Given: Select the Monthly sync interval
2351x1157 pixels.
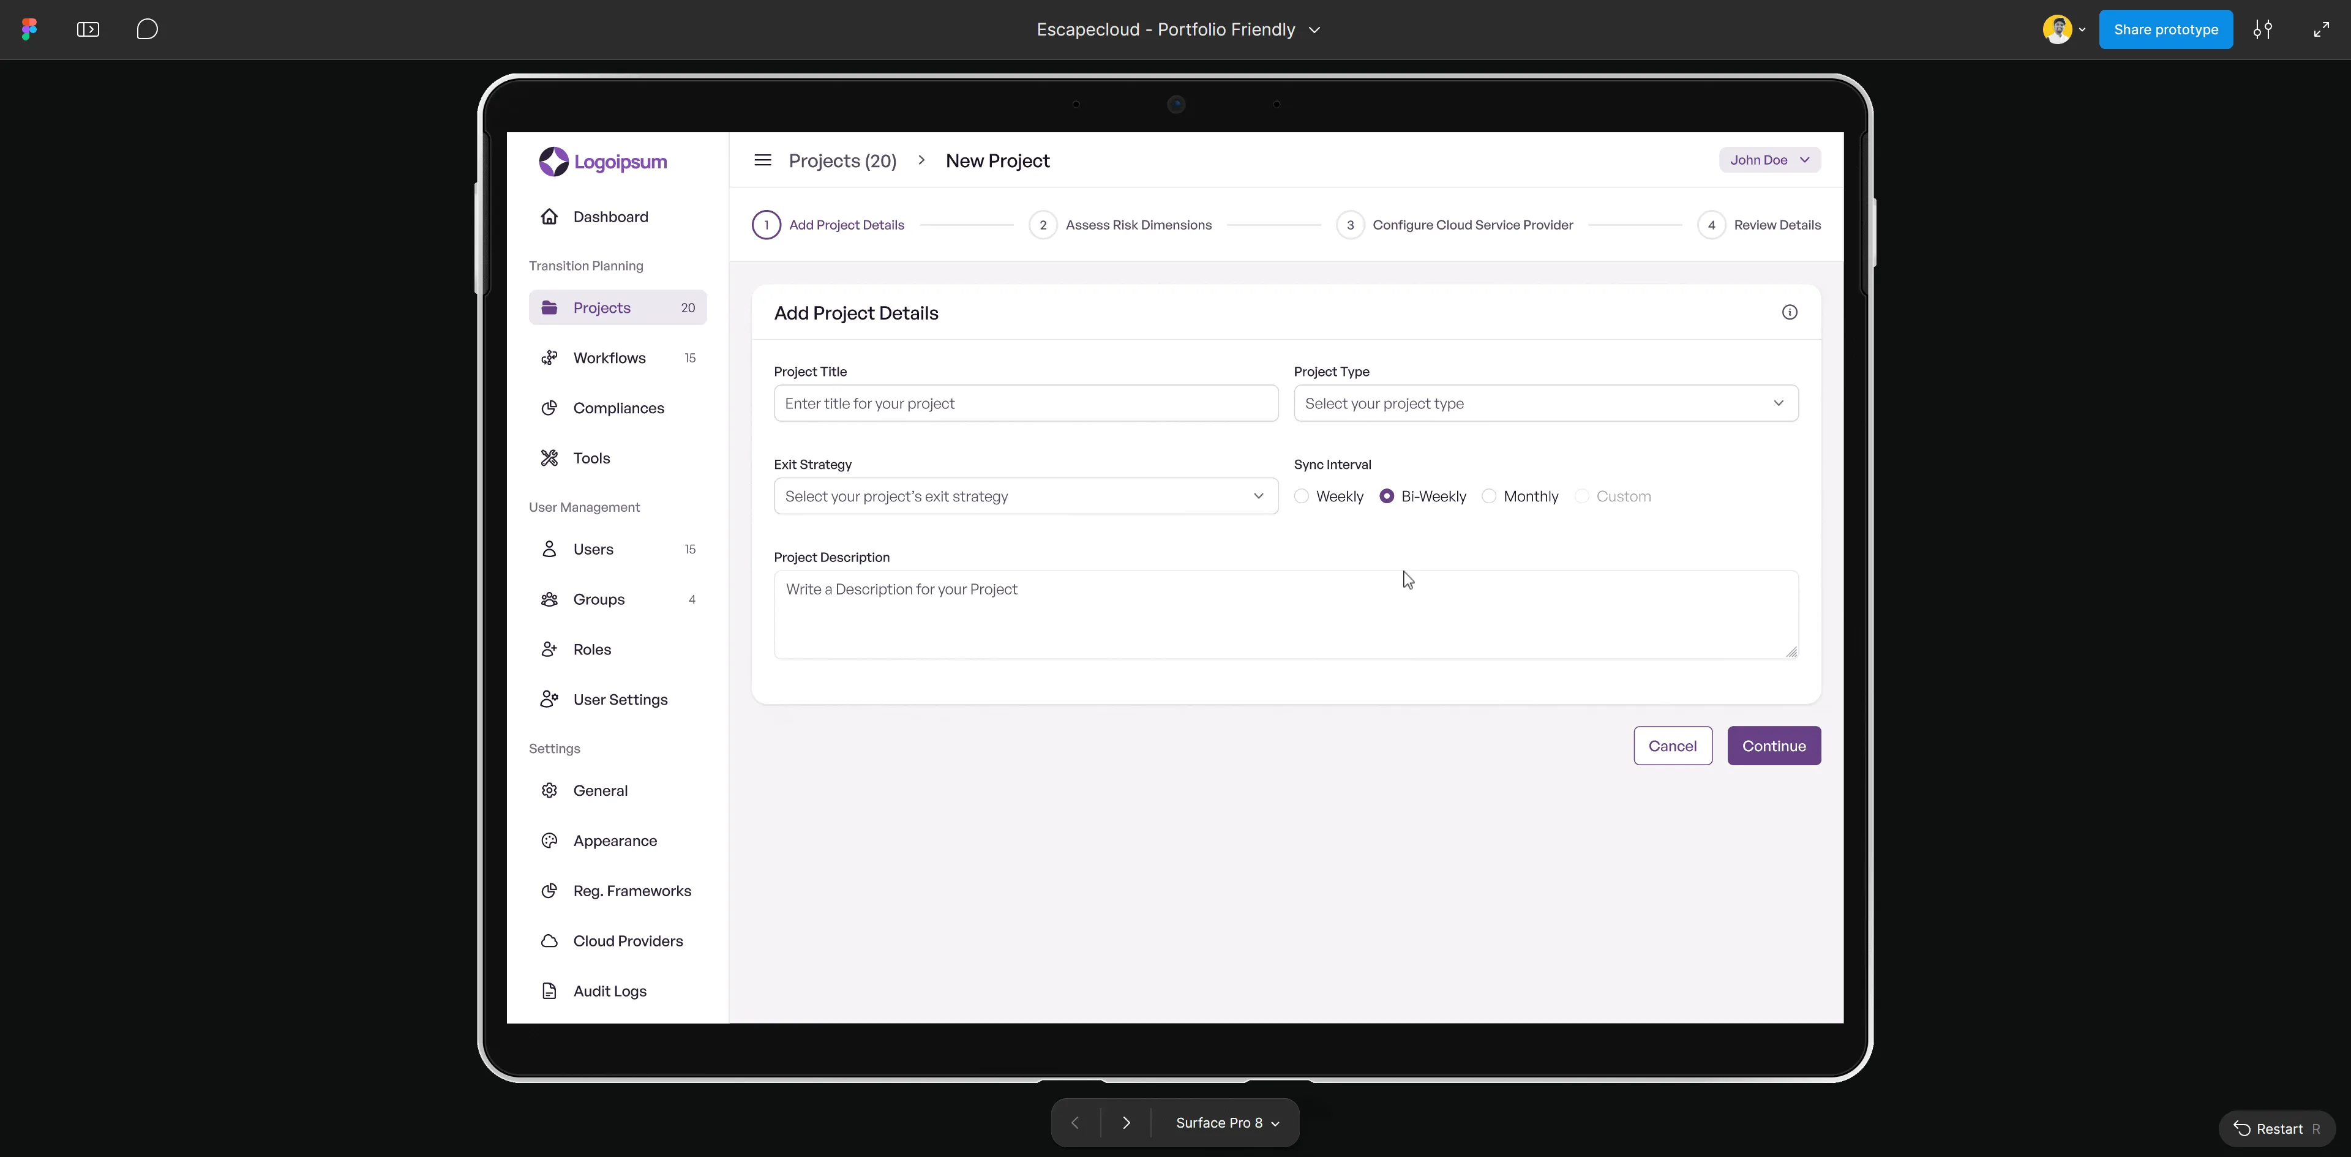Looking at the screenshot, I should 1488,496.
